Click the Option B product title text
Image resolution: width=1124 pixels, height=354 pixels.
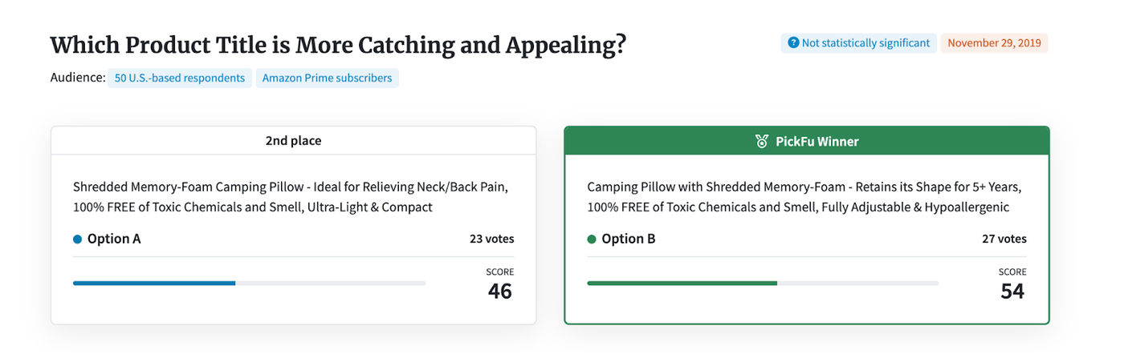coord(804,197)
